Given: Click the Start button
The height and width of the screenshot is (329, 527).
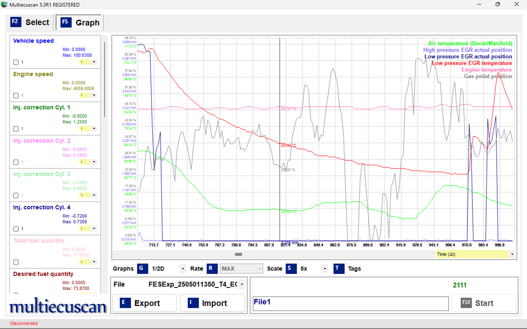Looking at the screenshot, I should (x=484, y=303).
